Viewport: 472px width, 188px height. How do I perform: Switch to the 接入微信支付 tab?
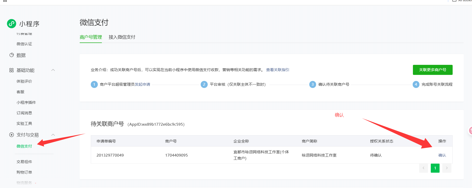tap(122, 37)
